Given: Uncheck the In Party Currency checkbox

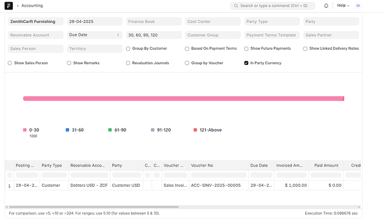Looking at the screenshot, I should pyautogui.click(x=246, y=63).
